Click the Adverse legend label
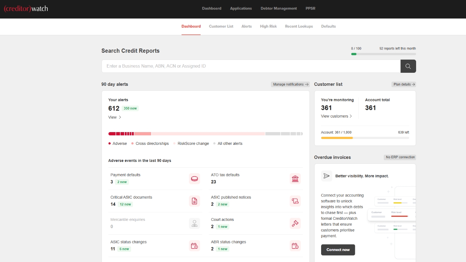 click(x=119, y=143)
